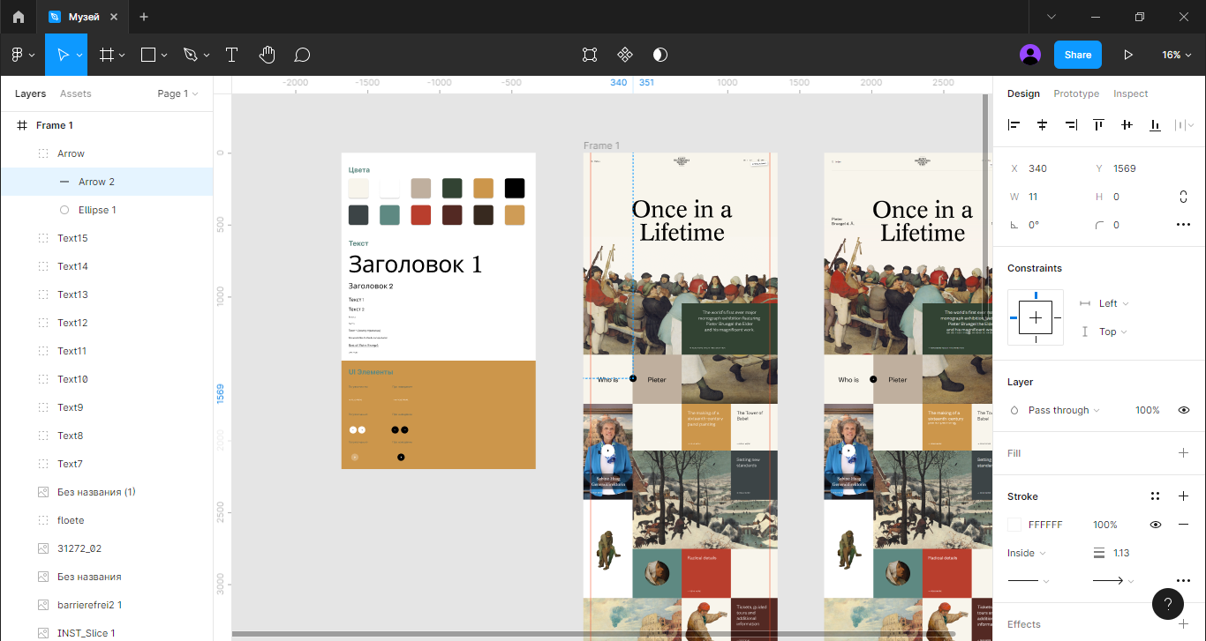Screen dimensions: 1206x641
Task: Open the Pass through blend mode dropdown
Action: [x=1064, y=410]
